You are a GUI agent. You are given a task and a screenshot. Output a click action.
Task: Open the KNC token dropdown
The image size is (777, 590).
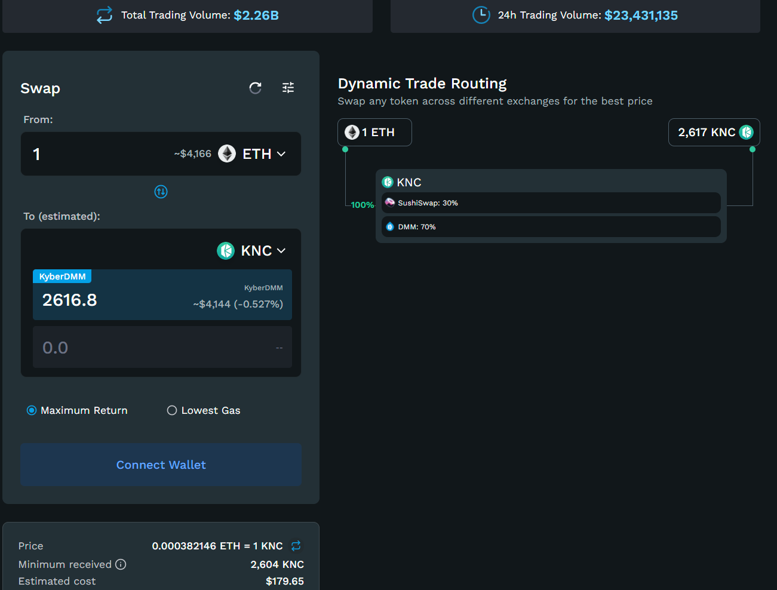point(251,250)
